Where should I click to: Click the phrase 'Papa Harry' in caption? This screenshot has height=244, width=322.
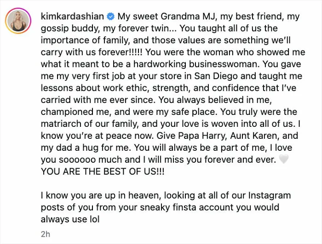click(201, 136)
